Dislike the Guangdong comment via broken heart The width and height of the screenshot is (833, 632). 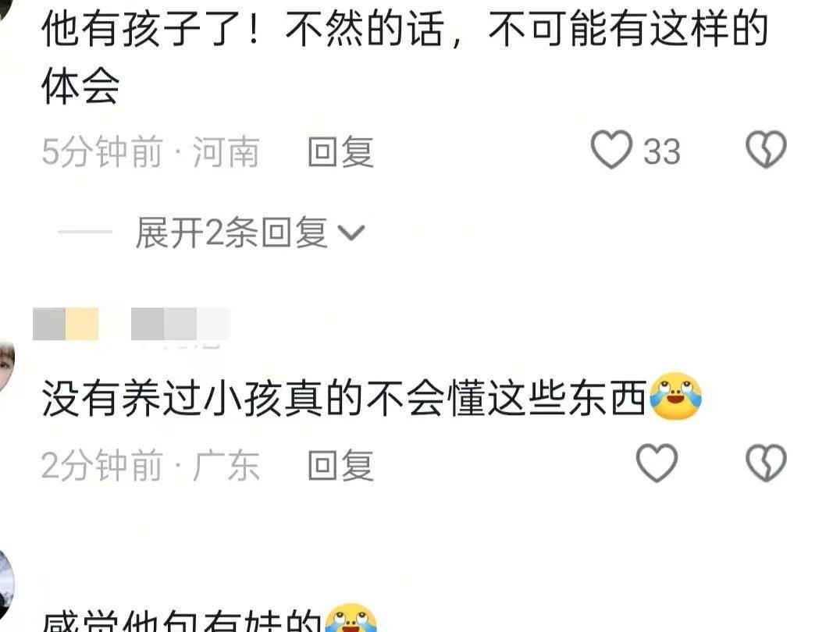(x=766, y=463)
